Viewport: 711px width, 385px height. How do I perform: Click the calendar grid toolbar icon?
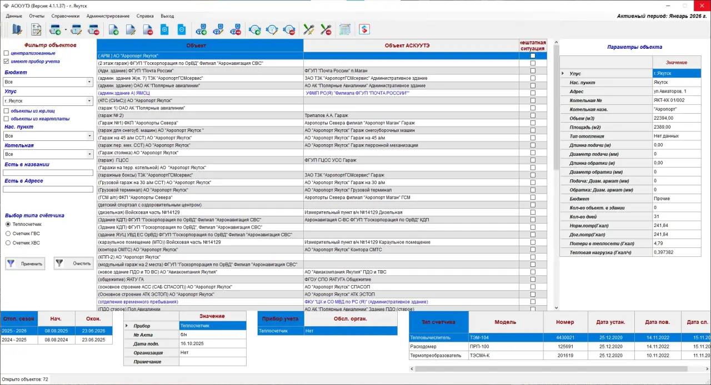pyautogui.click(x=345, y=29)
